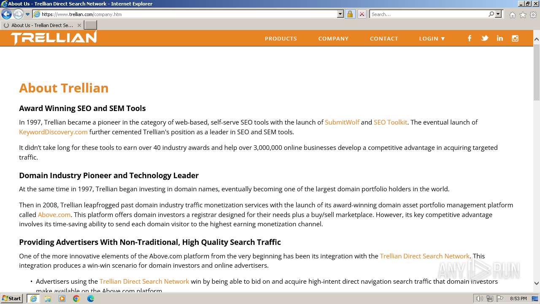Open the PRODUCTS menu
The height and width of the screenshot is (304, 540).
click(281, 38)
